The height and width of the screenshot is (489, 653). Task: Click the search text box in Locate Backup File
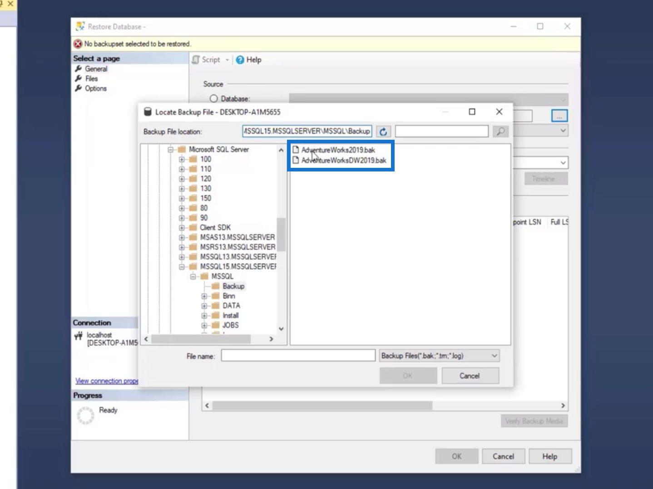point(441,132)
